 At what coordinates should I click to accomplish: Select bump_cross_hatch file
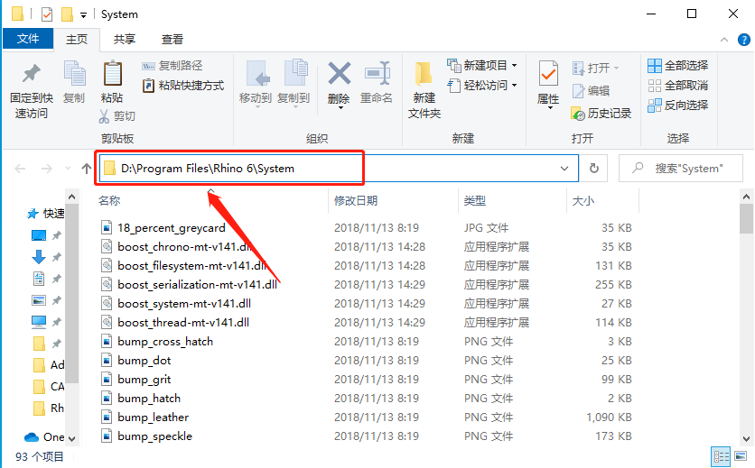coord(157,342)
